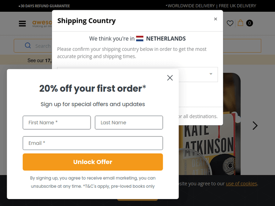Click the Awesome Books logo
Viewport: 275px width, 206px height.
tap(41, 23)
